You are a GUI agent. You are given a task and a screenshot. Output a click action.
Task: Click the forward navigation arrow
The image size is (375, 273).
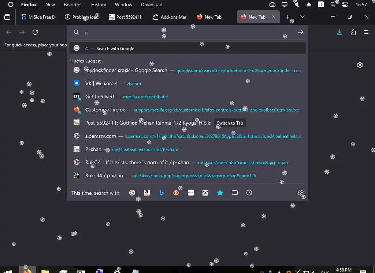(22, 32)
